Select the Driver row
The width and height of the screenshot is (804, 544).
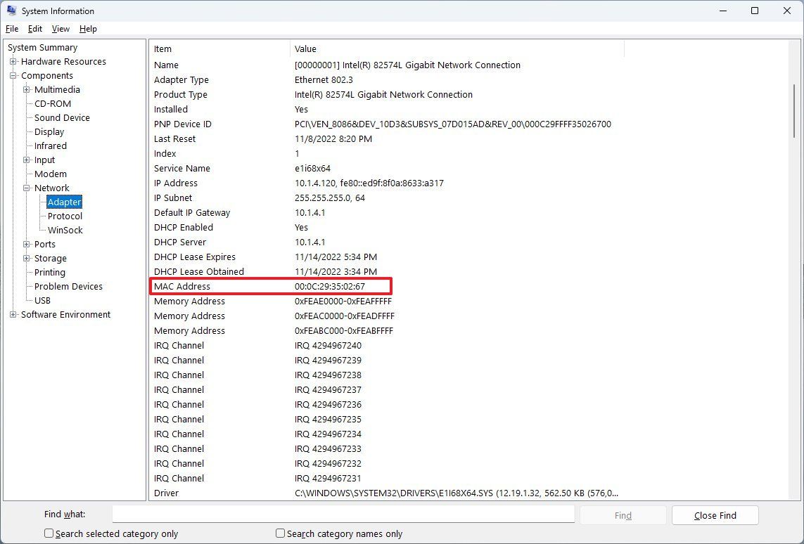click(386, 493)
